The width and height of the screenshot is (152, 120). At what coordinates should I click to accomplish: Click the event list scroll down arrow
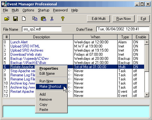pyautogui.click(x=147, y=95)
